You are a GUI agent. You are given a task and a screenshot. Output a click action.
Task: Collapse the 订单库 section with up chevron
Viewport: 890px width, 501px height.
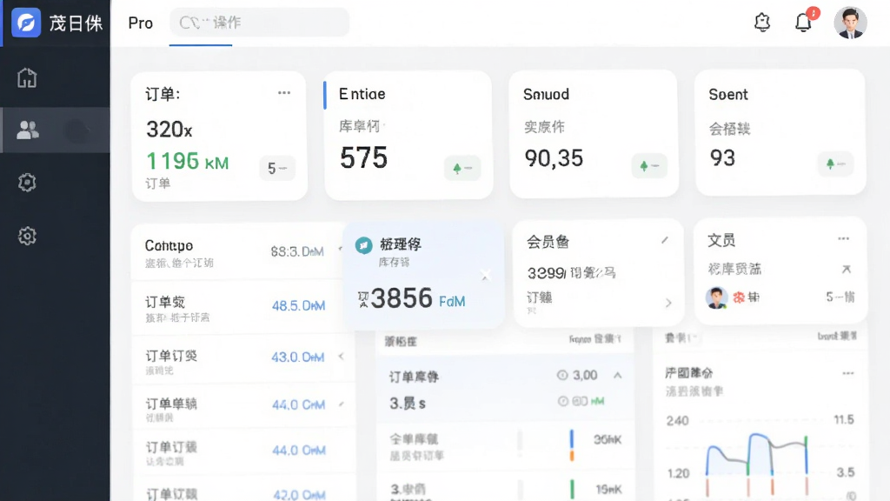point(618,376)
